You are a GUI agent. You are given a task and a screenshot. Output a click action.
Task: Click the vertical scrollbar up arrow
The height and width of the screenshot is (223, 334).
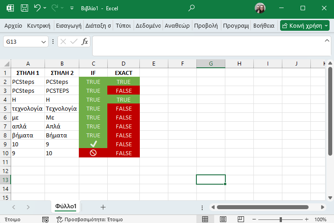pos(330,63)
